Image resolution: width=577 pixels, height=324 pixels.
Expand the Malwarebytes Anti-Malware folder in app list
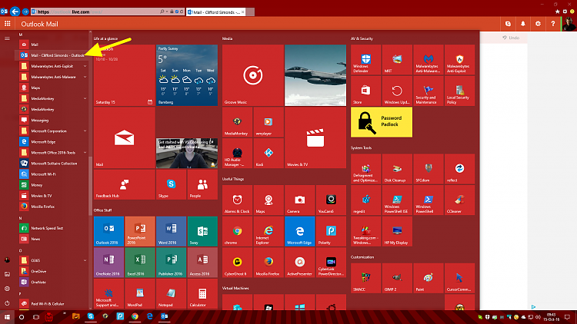(x=85, y=77)
